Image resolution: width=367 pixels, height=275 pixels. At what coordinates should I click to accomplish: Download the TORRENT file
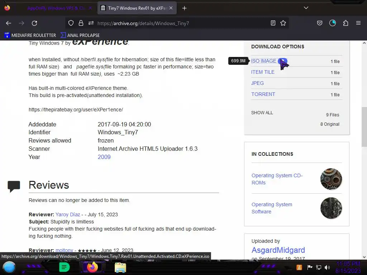point(263,94)
